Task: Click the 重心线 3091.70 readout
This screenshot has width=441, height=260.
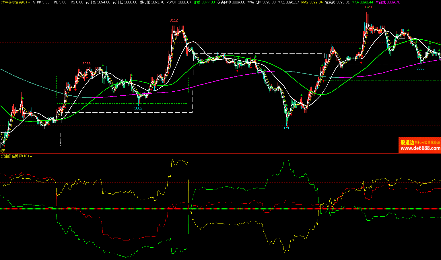Action: (x=152, y=2)
